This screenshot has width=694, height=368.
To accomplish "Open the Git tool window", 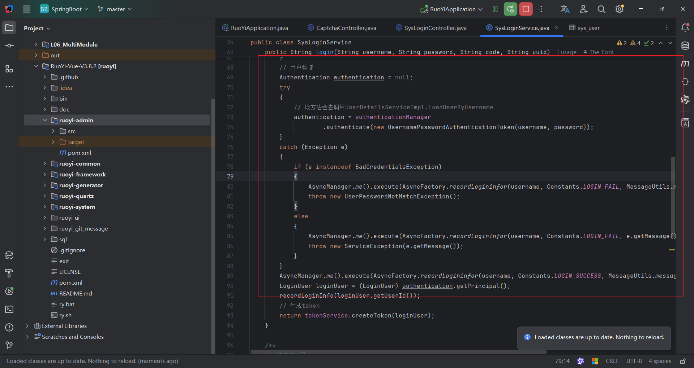I will 9,345.
